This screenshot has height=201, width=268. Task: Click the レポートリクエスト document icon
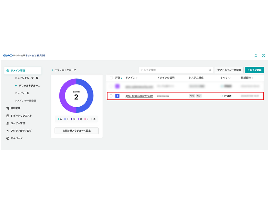click(7, 115)
